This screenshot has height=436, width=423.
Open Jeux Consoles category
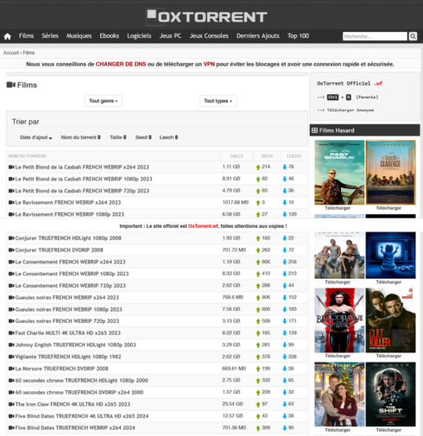click(x=209, y=36)
